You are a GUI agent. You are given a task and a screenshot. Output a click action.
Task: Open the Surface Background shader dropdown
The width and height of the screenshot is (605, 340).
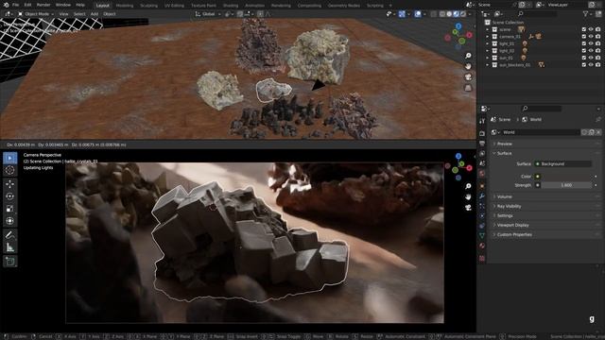pyautogui.click(x=562, y=163)
